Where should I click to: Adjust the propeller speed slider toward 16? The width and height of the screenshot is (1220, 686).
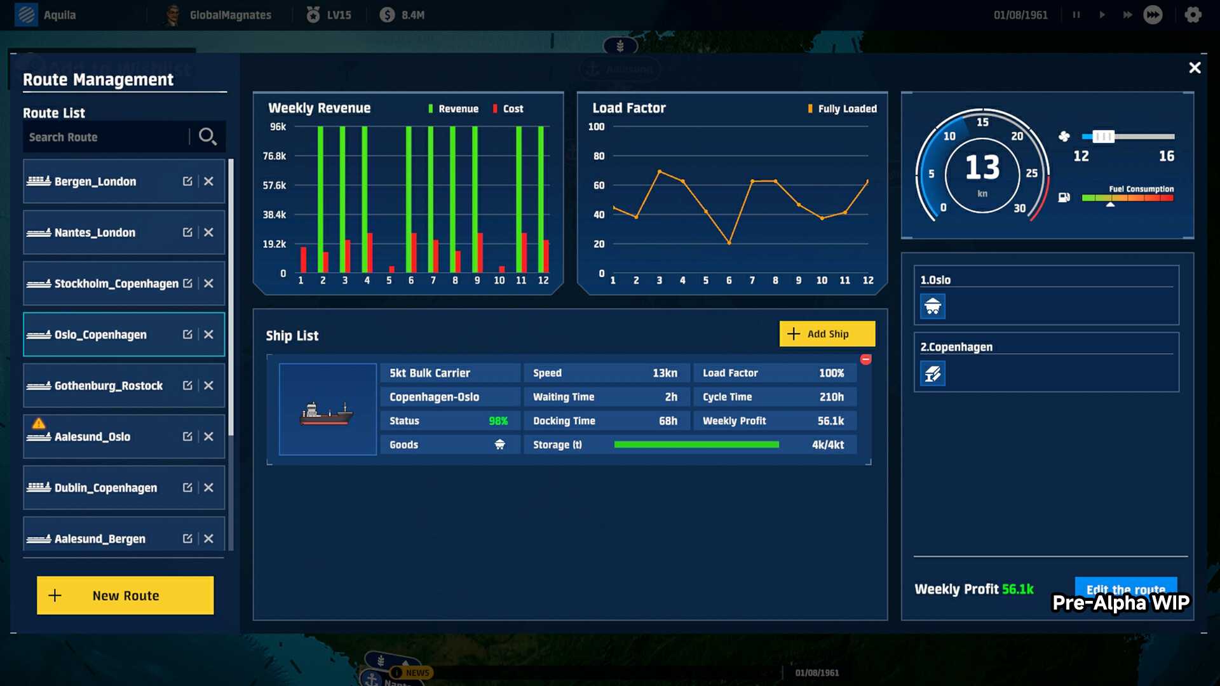(1104, 137)
